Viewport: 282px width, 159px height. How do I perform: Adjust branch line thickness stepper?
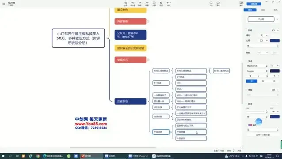267,112
